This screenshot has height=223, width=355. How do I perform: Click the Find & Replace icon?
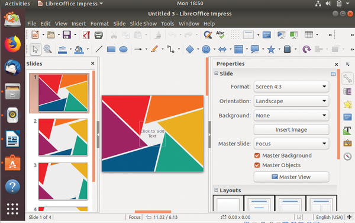coord(208,35)
